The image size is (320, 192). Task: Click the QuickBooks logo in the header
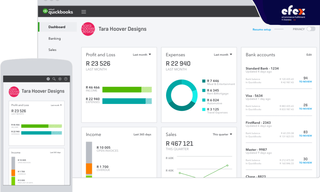point(58,12)
